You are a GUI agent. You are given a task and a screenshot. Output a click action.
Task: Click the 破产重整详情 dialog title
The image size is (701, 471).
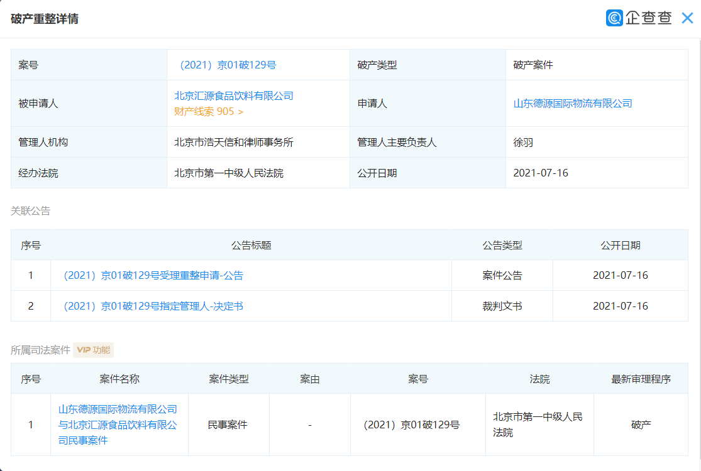tap(45, 19)
